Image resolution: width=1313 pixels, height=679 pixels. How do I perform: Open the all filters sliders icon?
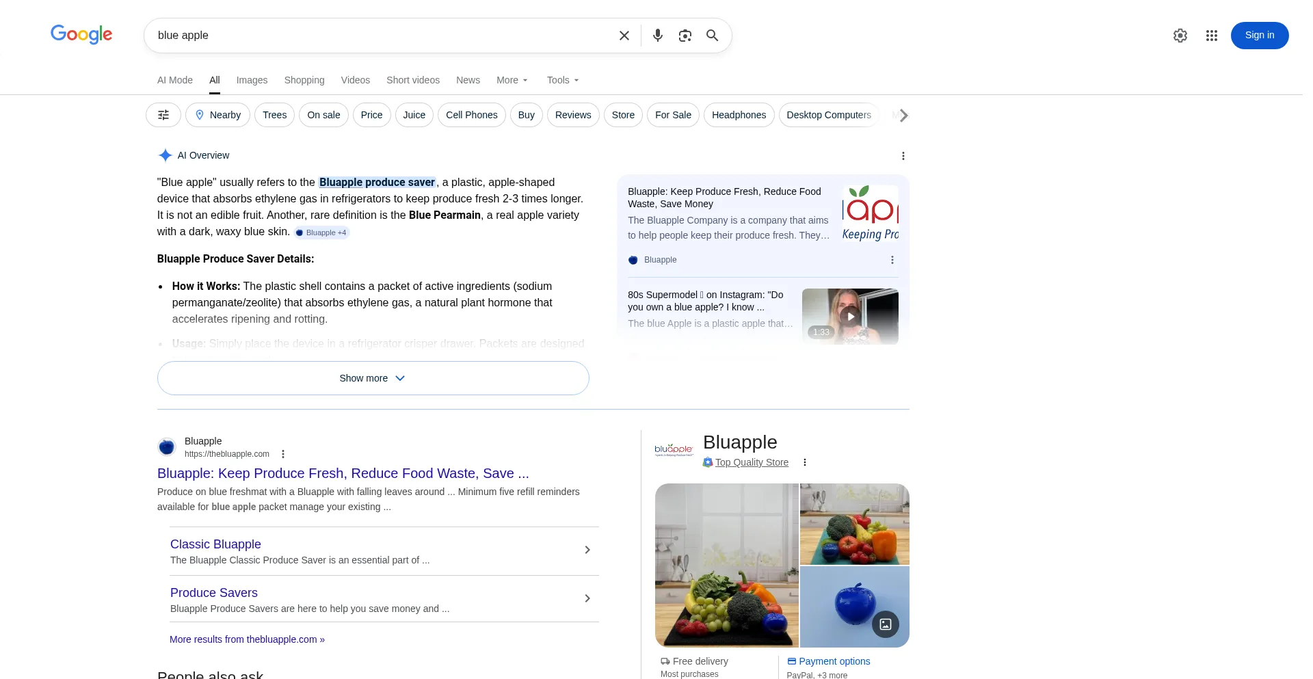tap(163, 115)
